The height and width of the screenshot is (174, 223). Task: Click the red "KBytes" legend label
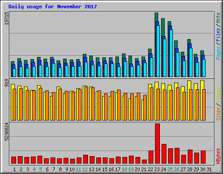point(218,156)
